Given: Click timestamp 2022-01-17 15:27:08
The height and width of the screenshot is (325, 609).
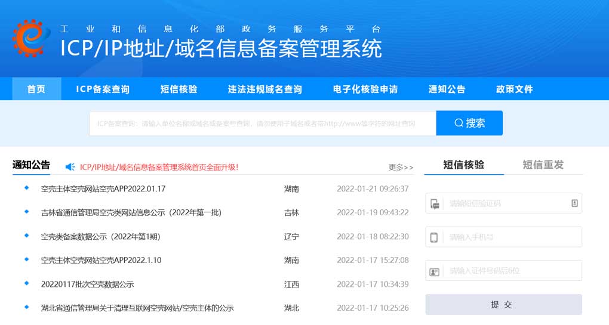Looking at the screenshot, I should pyautogui.click(x=373, y=260).
